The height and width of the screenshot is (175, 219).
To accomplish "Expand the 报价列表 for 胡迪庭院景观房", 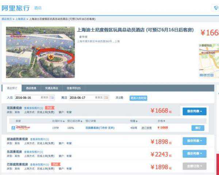I will point(195,141).
